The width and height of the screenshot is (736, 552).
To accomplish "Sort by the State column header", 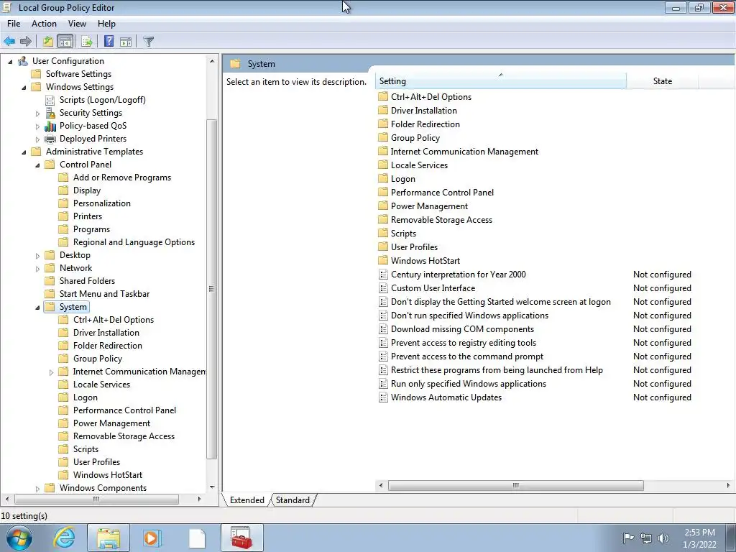I will click(662, 80).
